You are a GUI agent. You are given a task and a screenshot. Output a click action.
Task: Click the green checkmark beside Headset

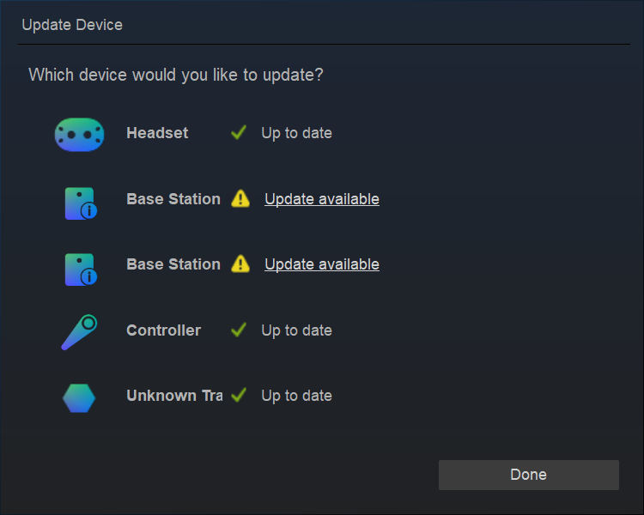pyautogui.click(x=240, y=133)
